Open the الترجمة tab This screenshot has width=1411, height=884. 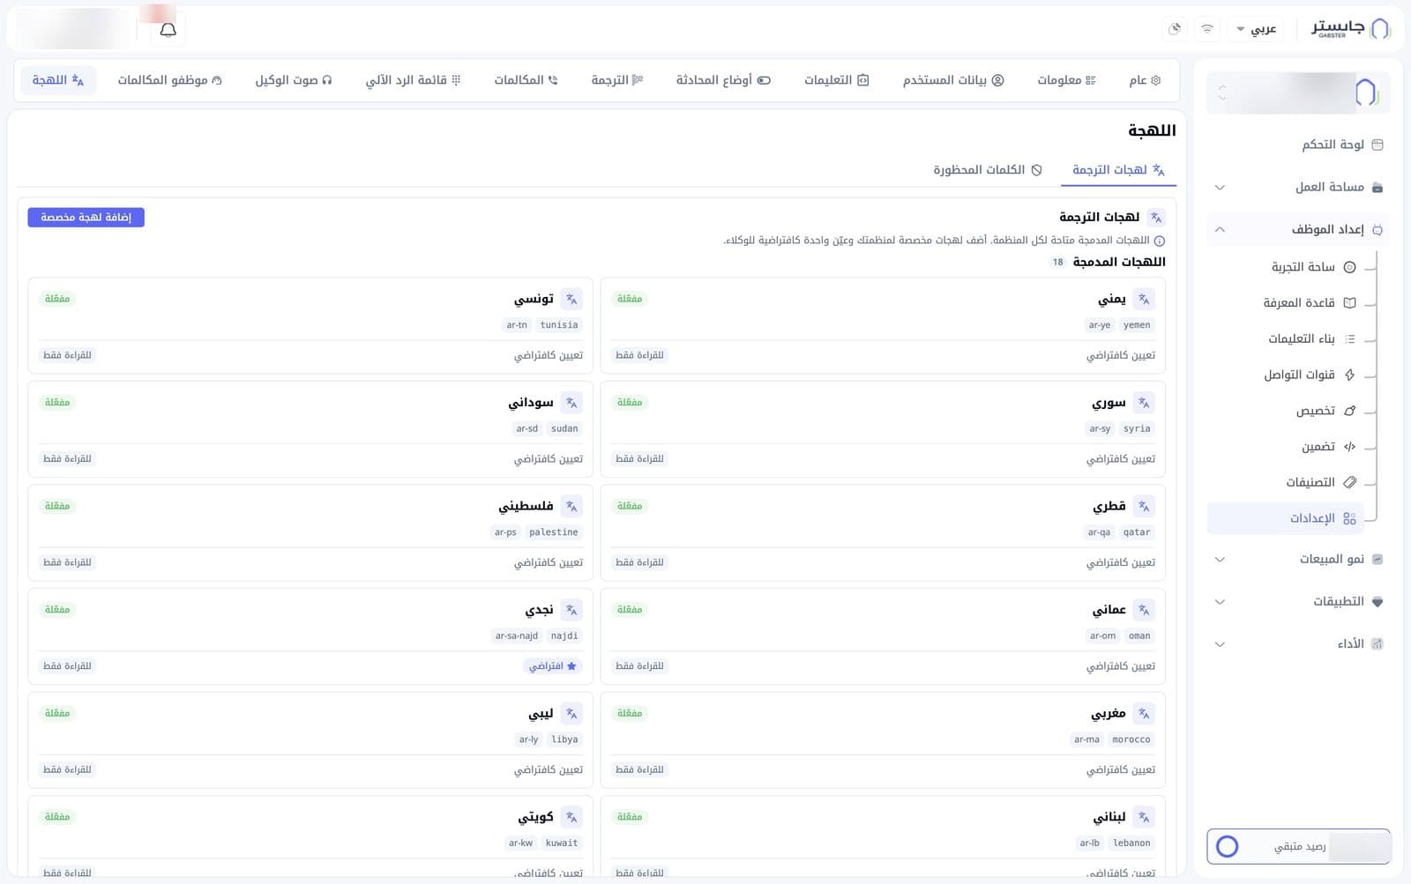click(617, 80)
